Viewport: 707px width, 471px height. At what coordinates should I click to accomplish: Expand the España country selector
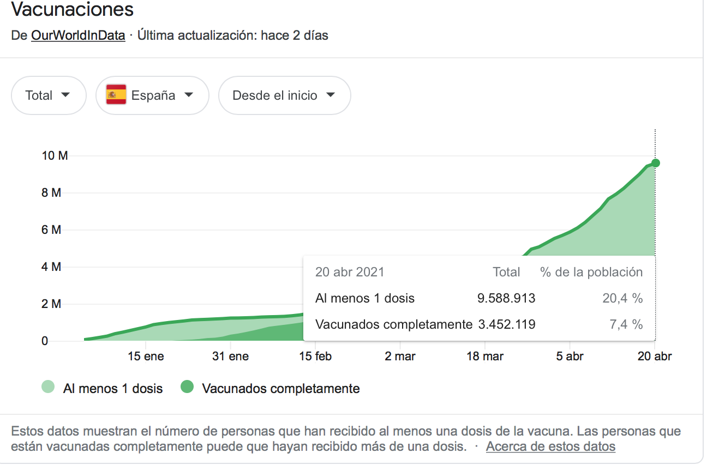click(152, 95)
